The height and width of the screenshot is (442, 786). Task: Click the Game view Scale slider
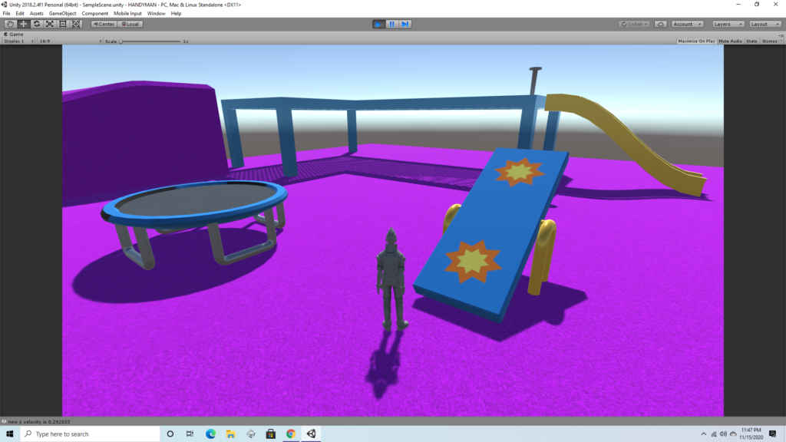[x=150, y=41]
